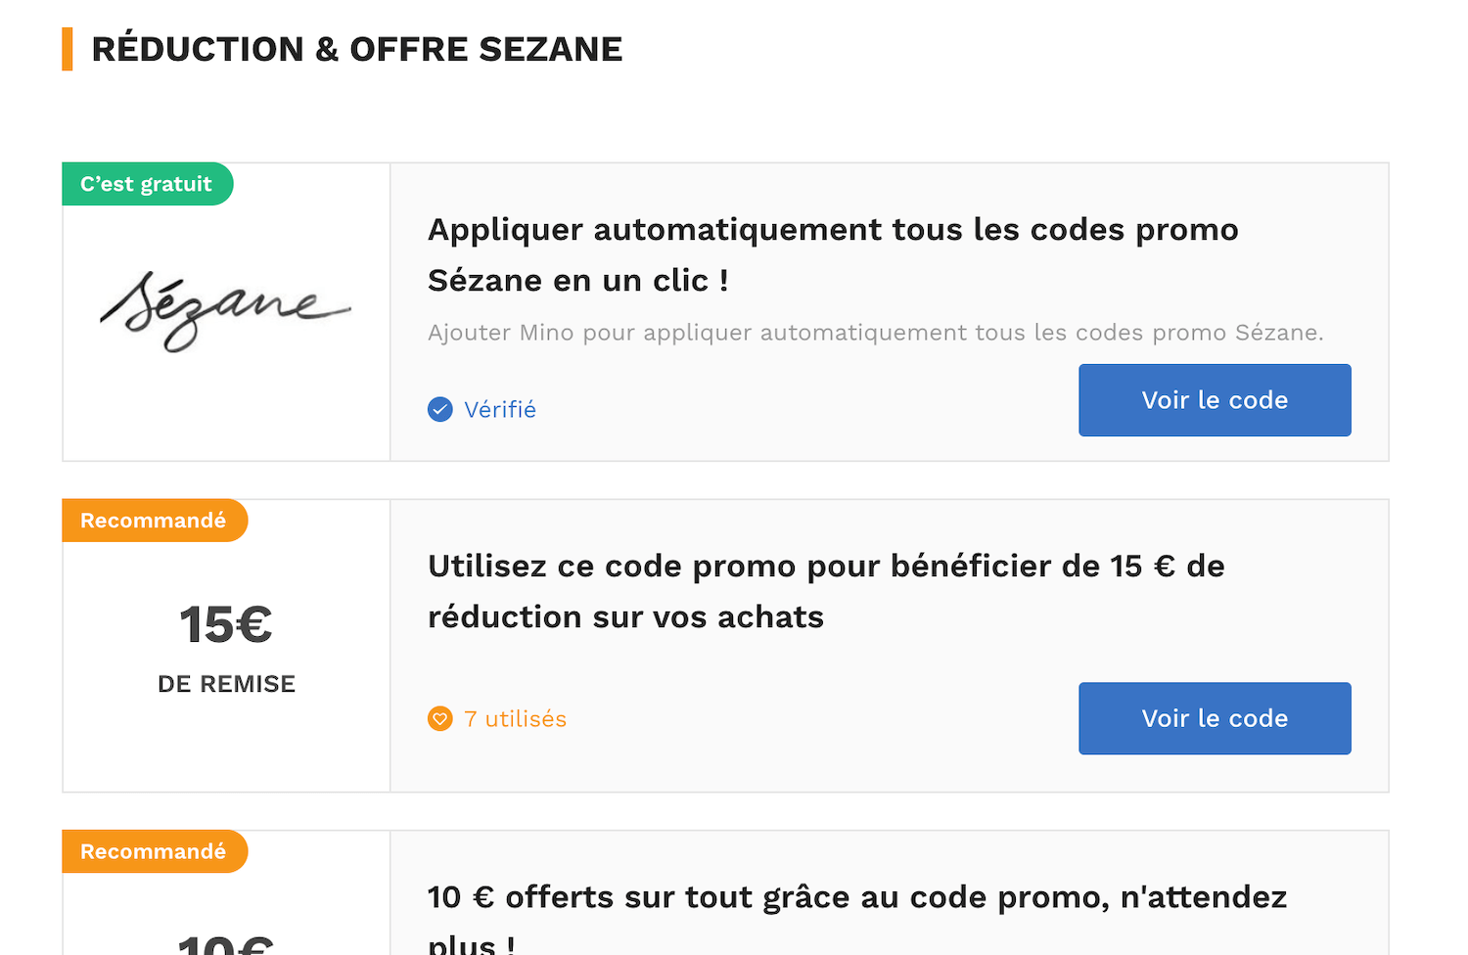Open the automatic promo codes offer title
Image resolution: width=1468 pixels, height=955 pixels.
[832, 254]
